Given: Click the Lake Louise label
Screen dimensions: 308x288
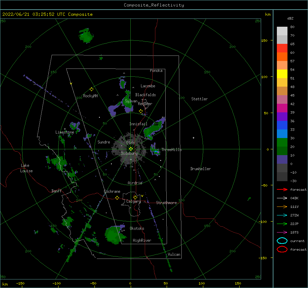Looking at the screenshot, I should pyautogui.click(x=26, y=168).
